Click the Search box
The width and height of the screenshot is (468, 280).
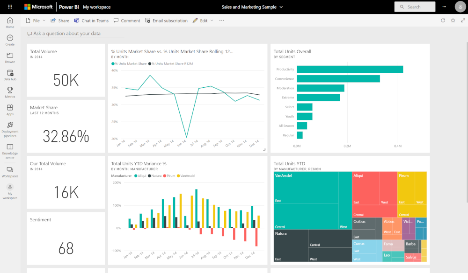[415, 7]
